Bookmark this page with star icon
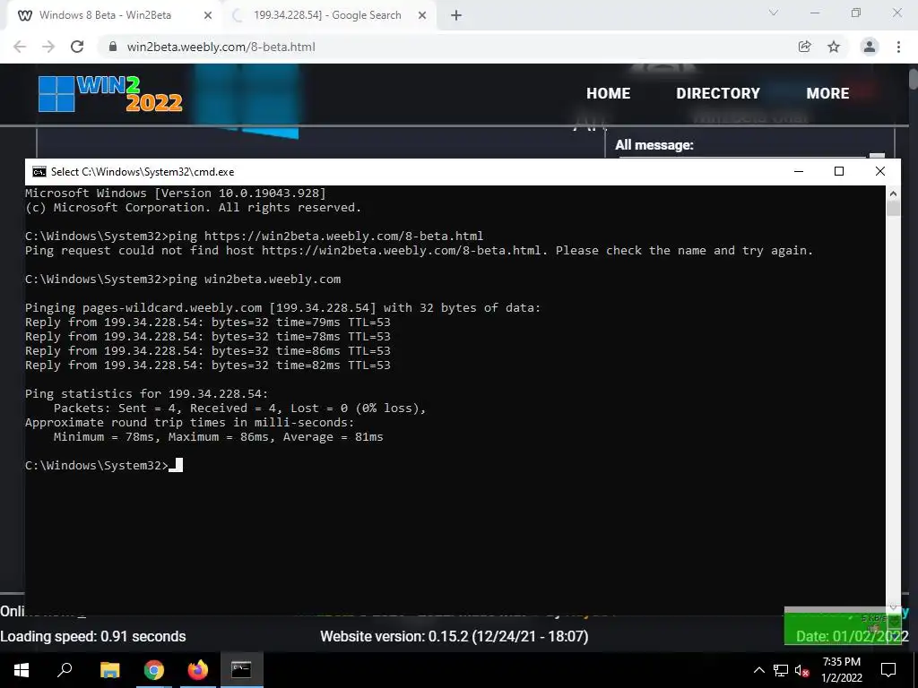 point(834,47)
